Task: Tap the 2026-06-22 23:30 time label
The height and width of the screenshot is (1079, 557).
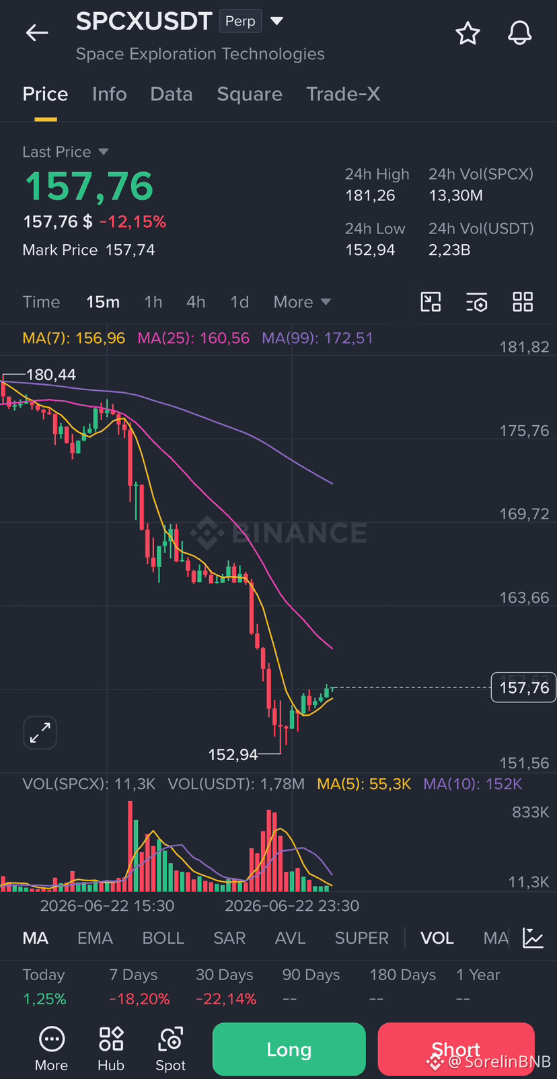Action: [x=292, y=905]
